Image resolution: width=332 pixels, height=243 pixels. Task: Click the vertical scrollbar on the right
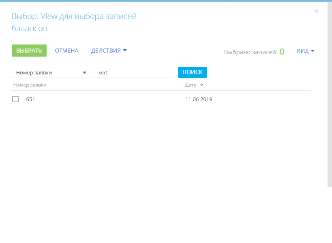click(x=330, y=94)
